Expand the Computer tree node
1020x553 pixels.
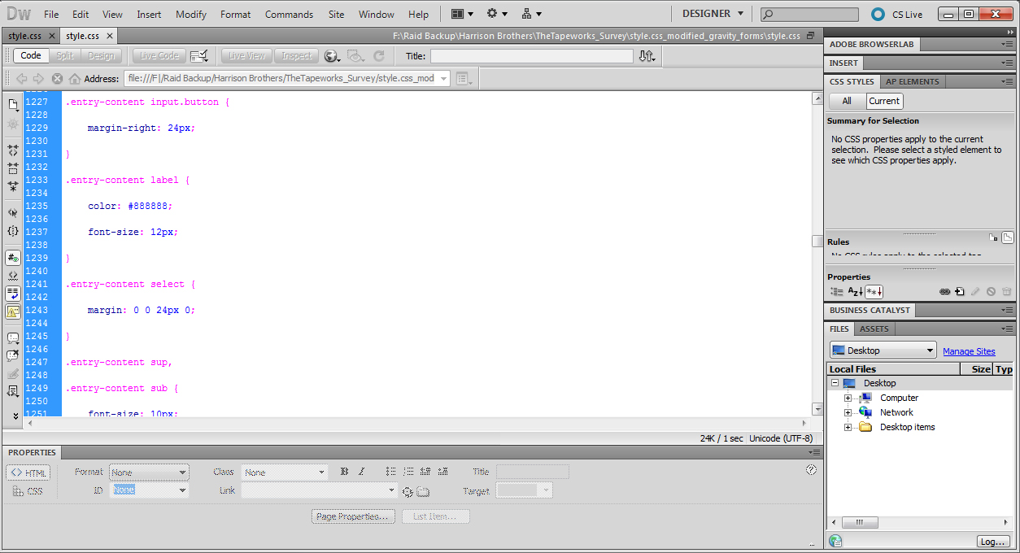pyautogui.click(x=848, y=398)
